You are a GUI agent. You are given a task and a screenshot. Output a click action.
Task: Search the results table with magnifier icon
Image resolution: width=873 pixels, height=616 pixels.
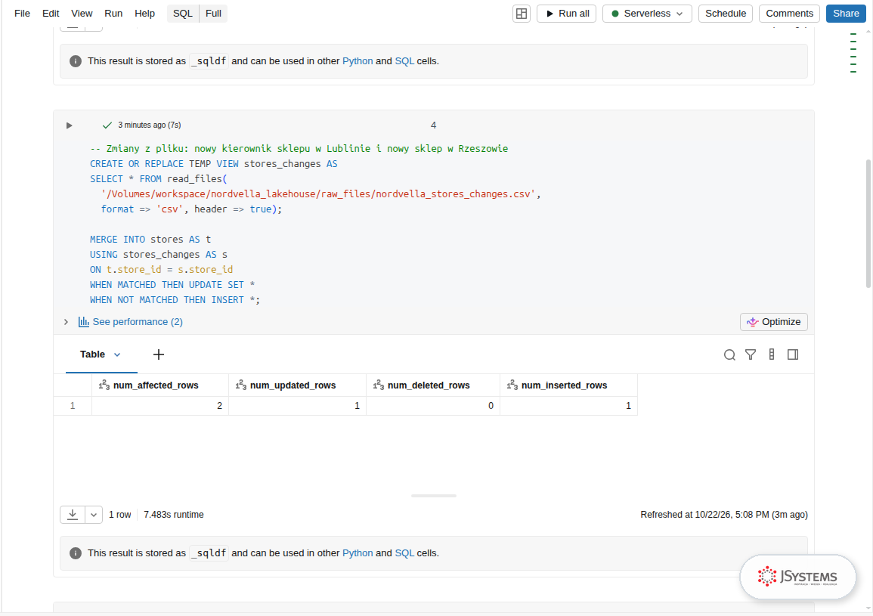pyautogui.click(x=729, y=354)
